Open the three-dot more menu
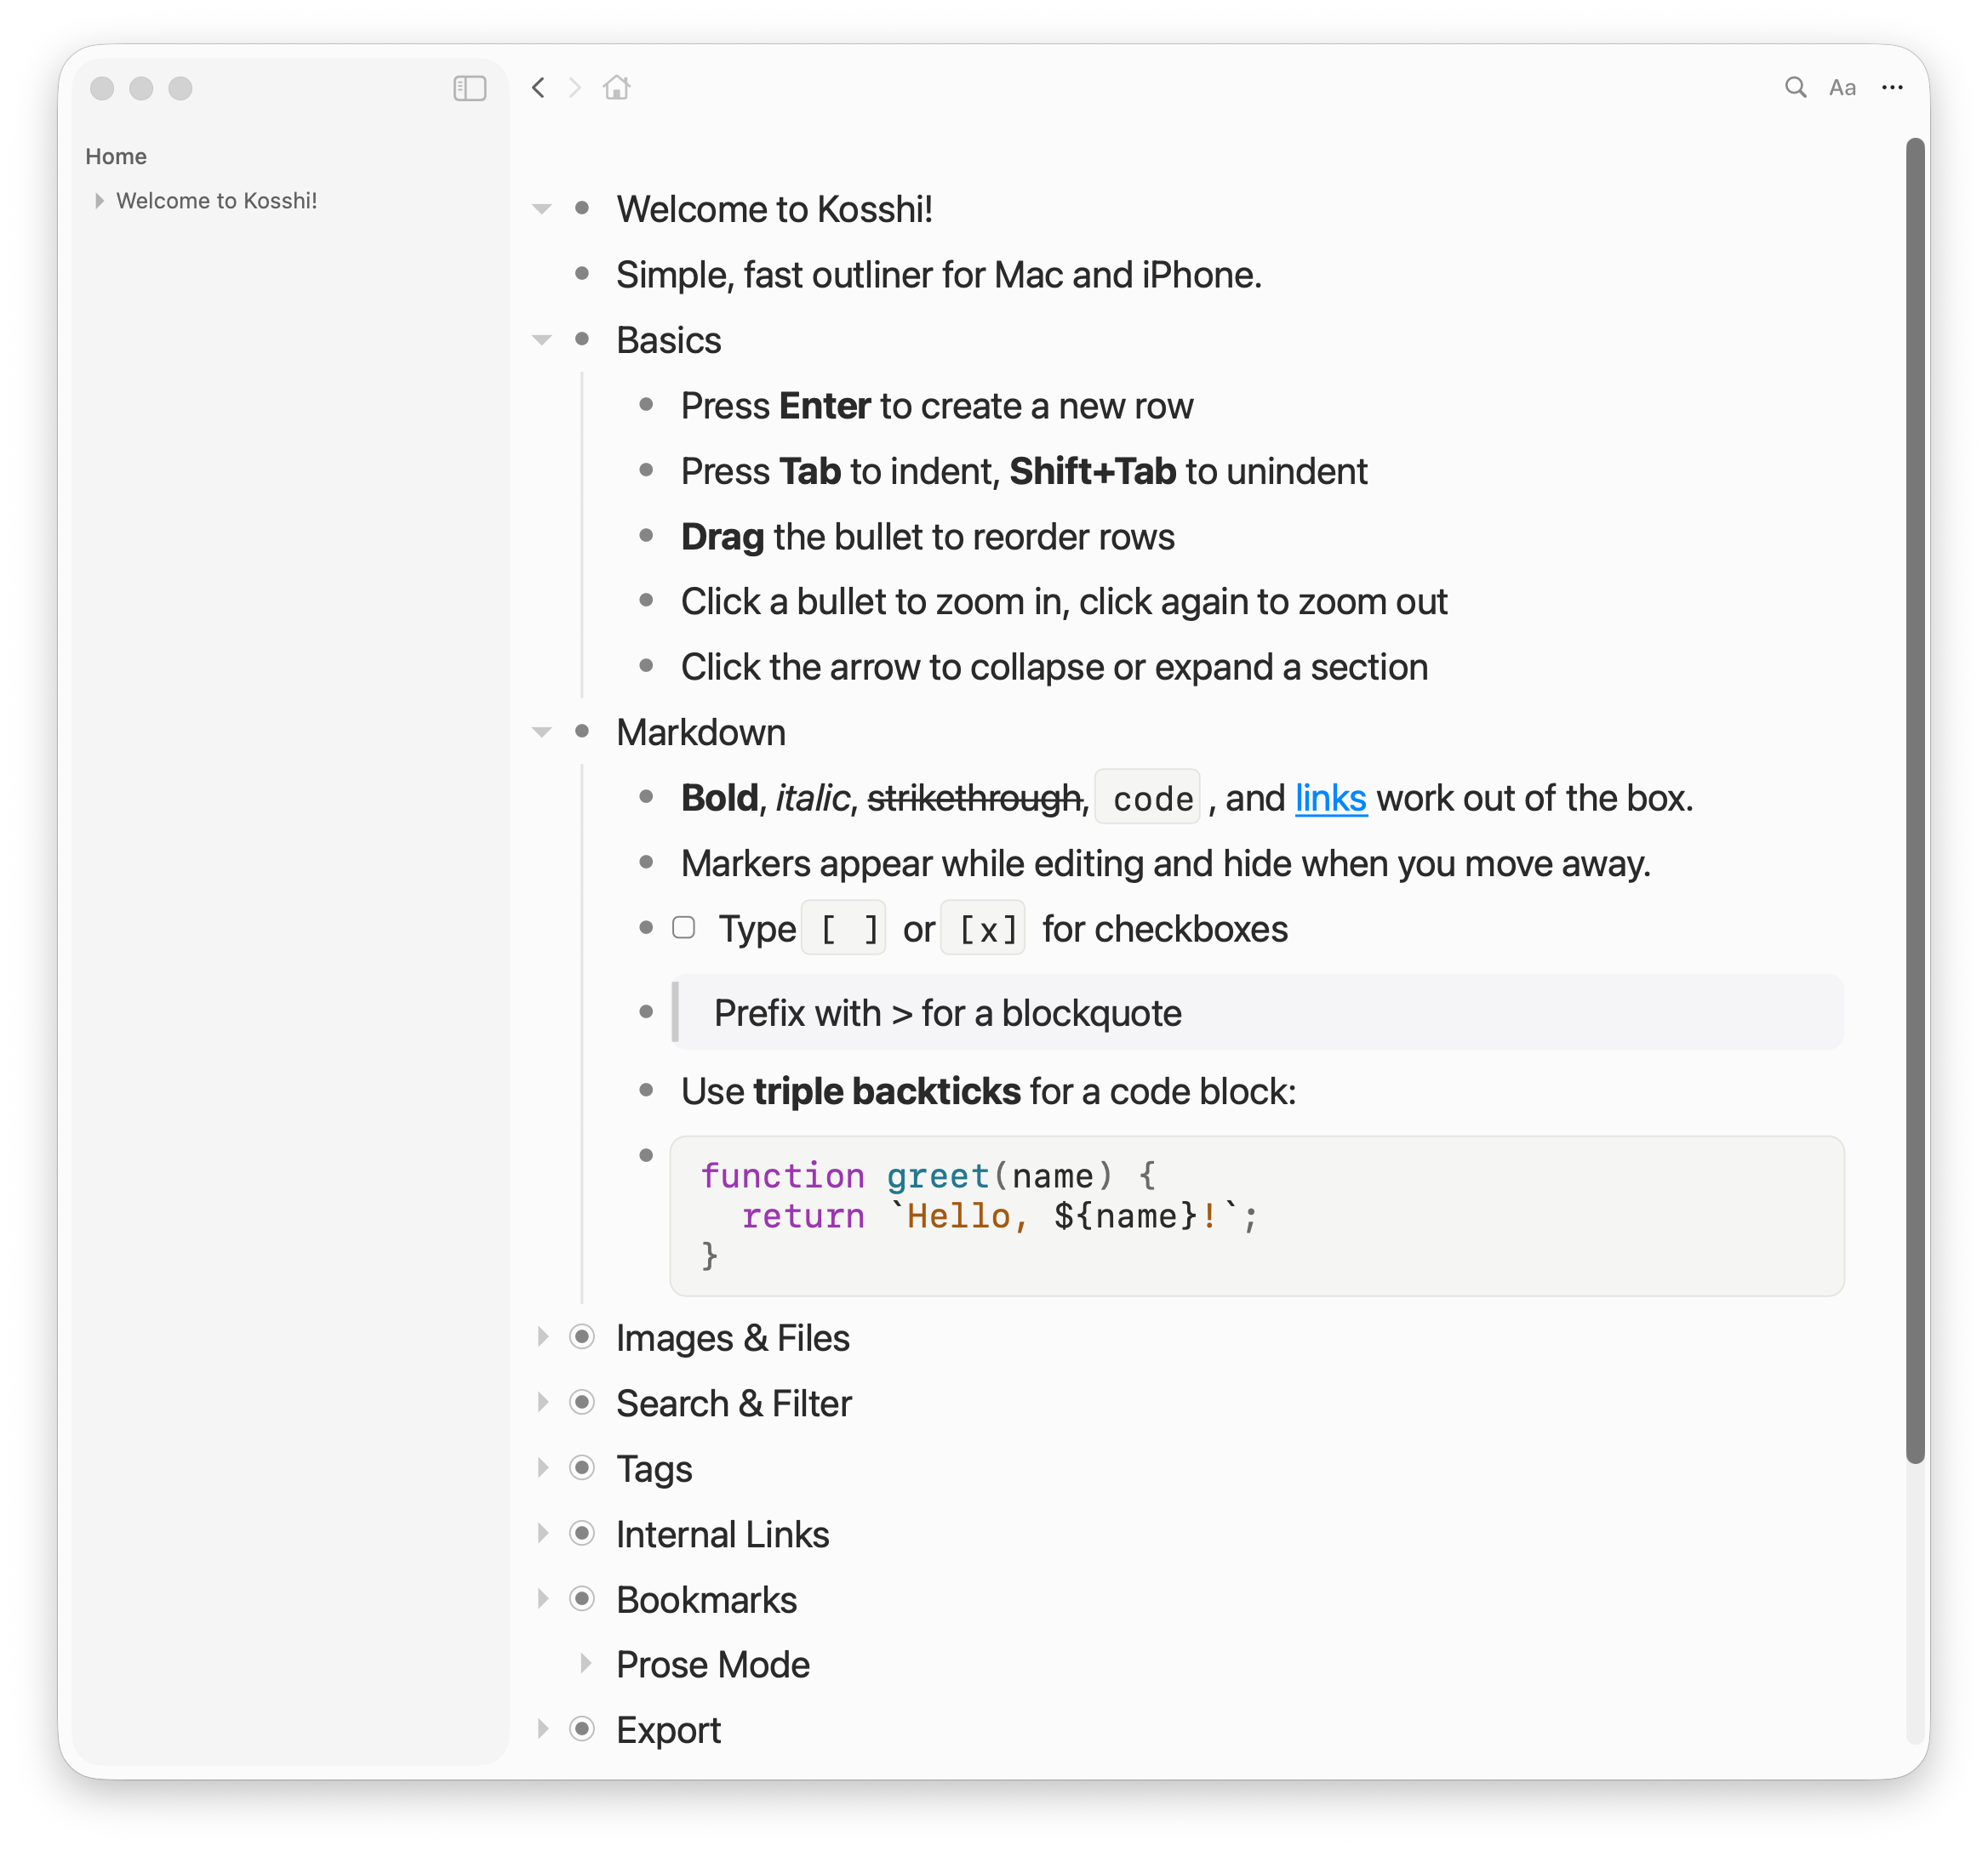Viewport: 1988px width, 1851px height. 1892,88
